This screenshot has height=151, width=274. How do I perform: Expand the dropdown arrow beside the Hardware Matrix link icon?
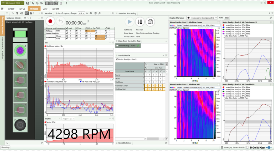(28, 18)
